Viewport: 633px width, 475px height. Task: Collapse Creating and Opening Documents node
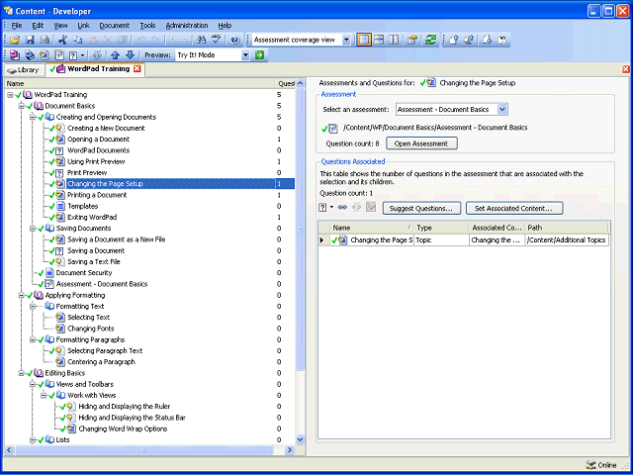(33, 117)
